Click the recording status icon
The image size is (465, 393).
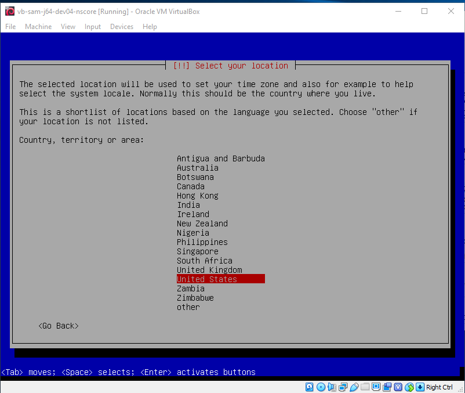point(387,387)
